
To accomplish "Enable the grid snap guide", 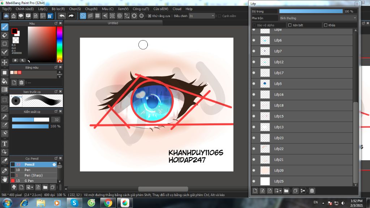I will click(x=98, y=16).
